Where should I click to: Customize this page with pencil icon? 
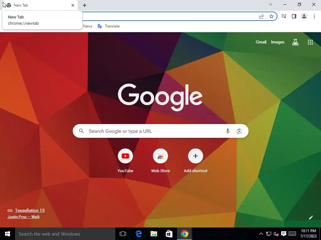coord(311,217)
